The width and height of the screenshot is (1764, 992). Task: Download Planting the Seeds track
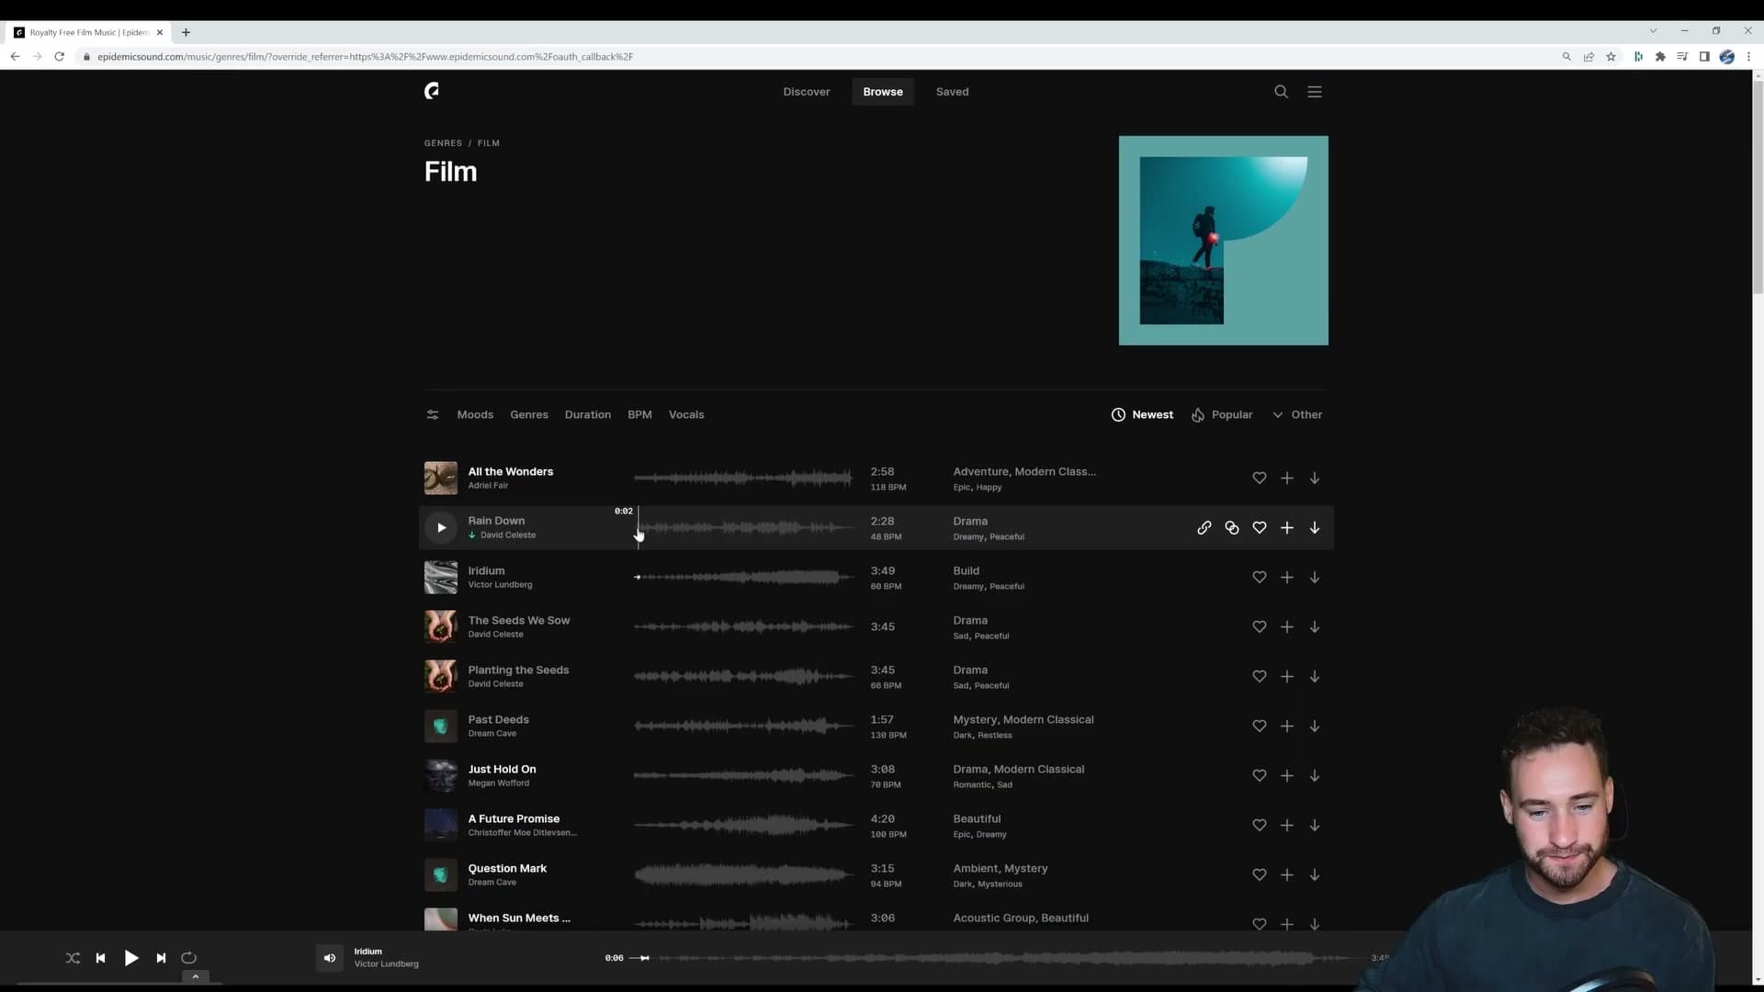click(1315, 676)
